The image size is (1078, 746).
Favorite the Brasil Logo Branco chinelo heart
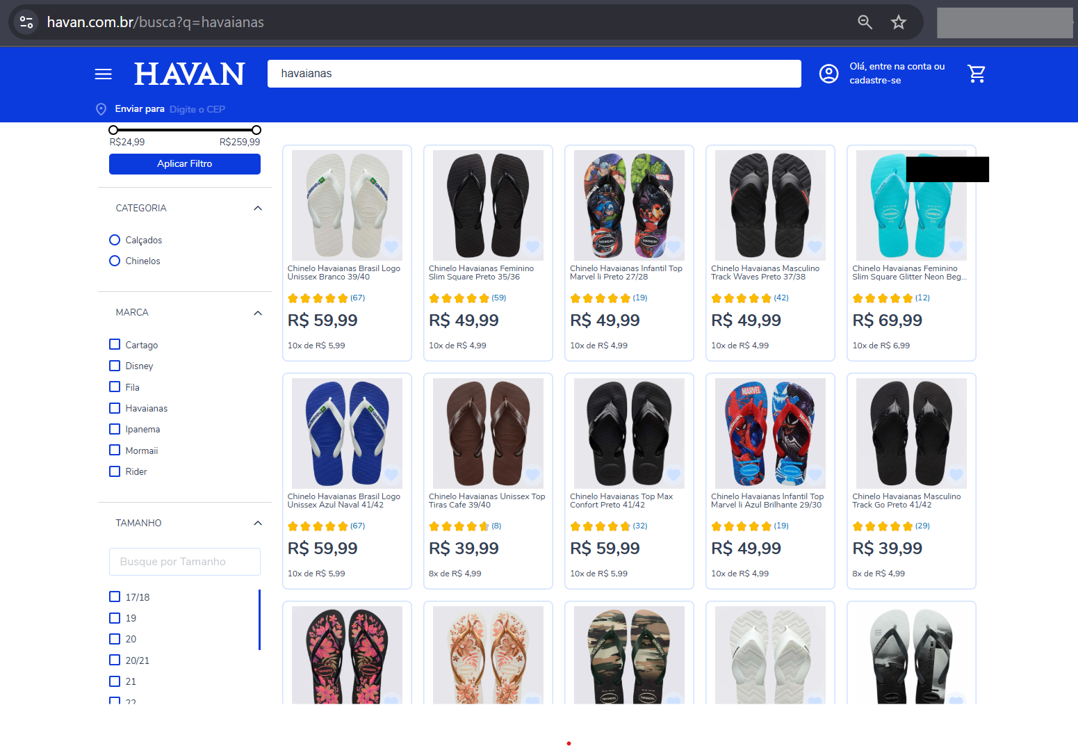[x=391, y=247]
